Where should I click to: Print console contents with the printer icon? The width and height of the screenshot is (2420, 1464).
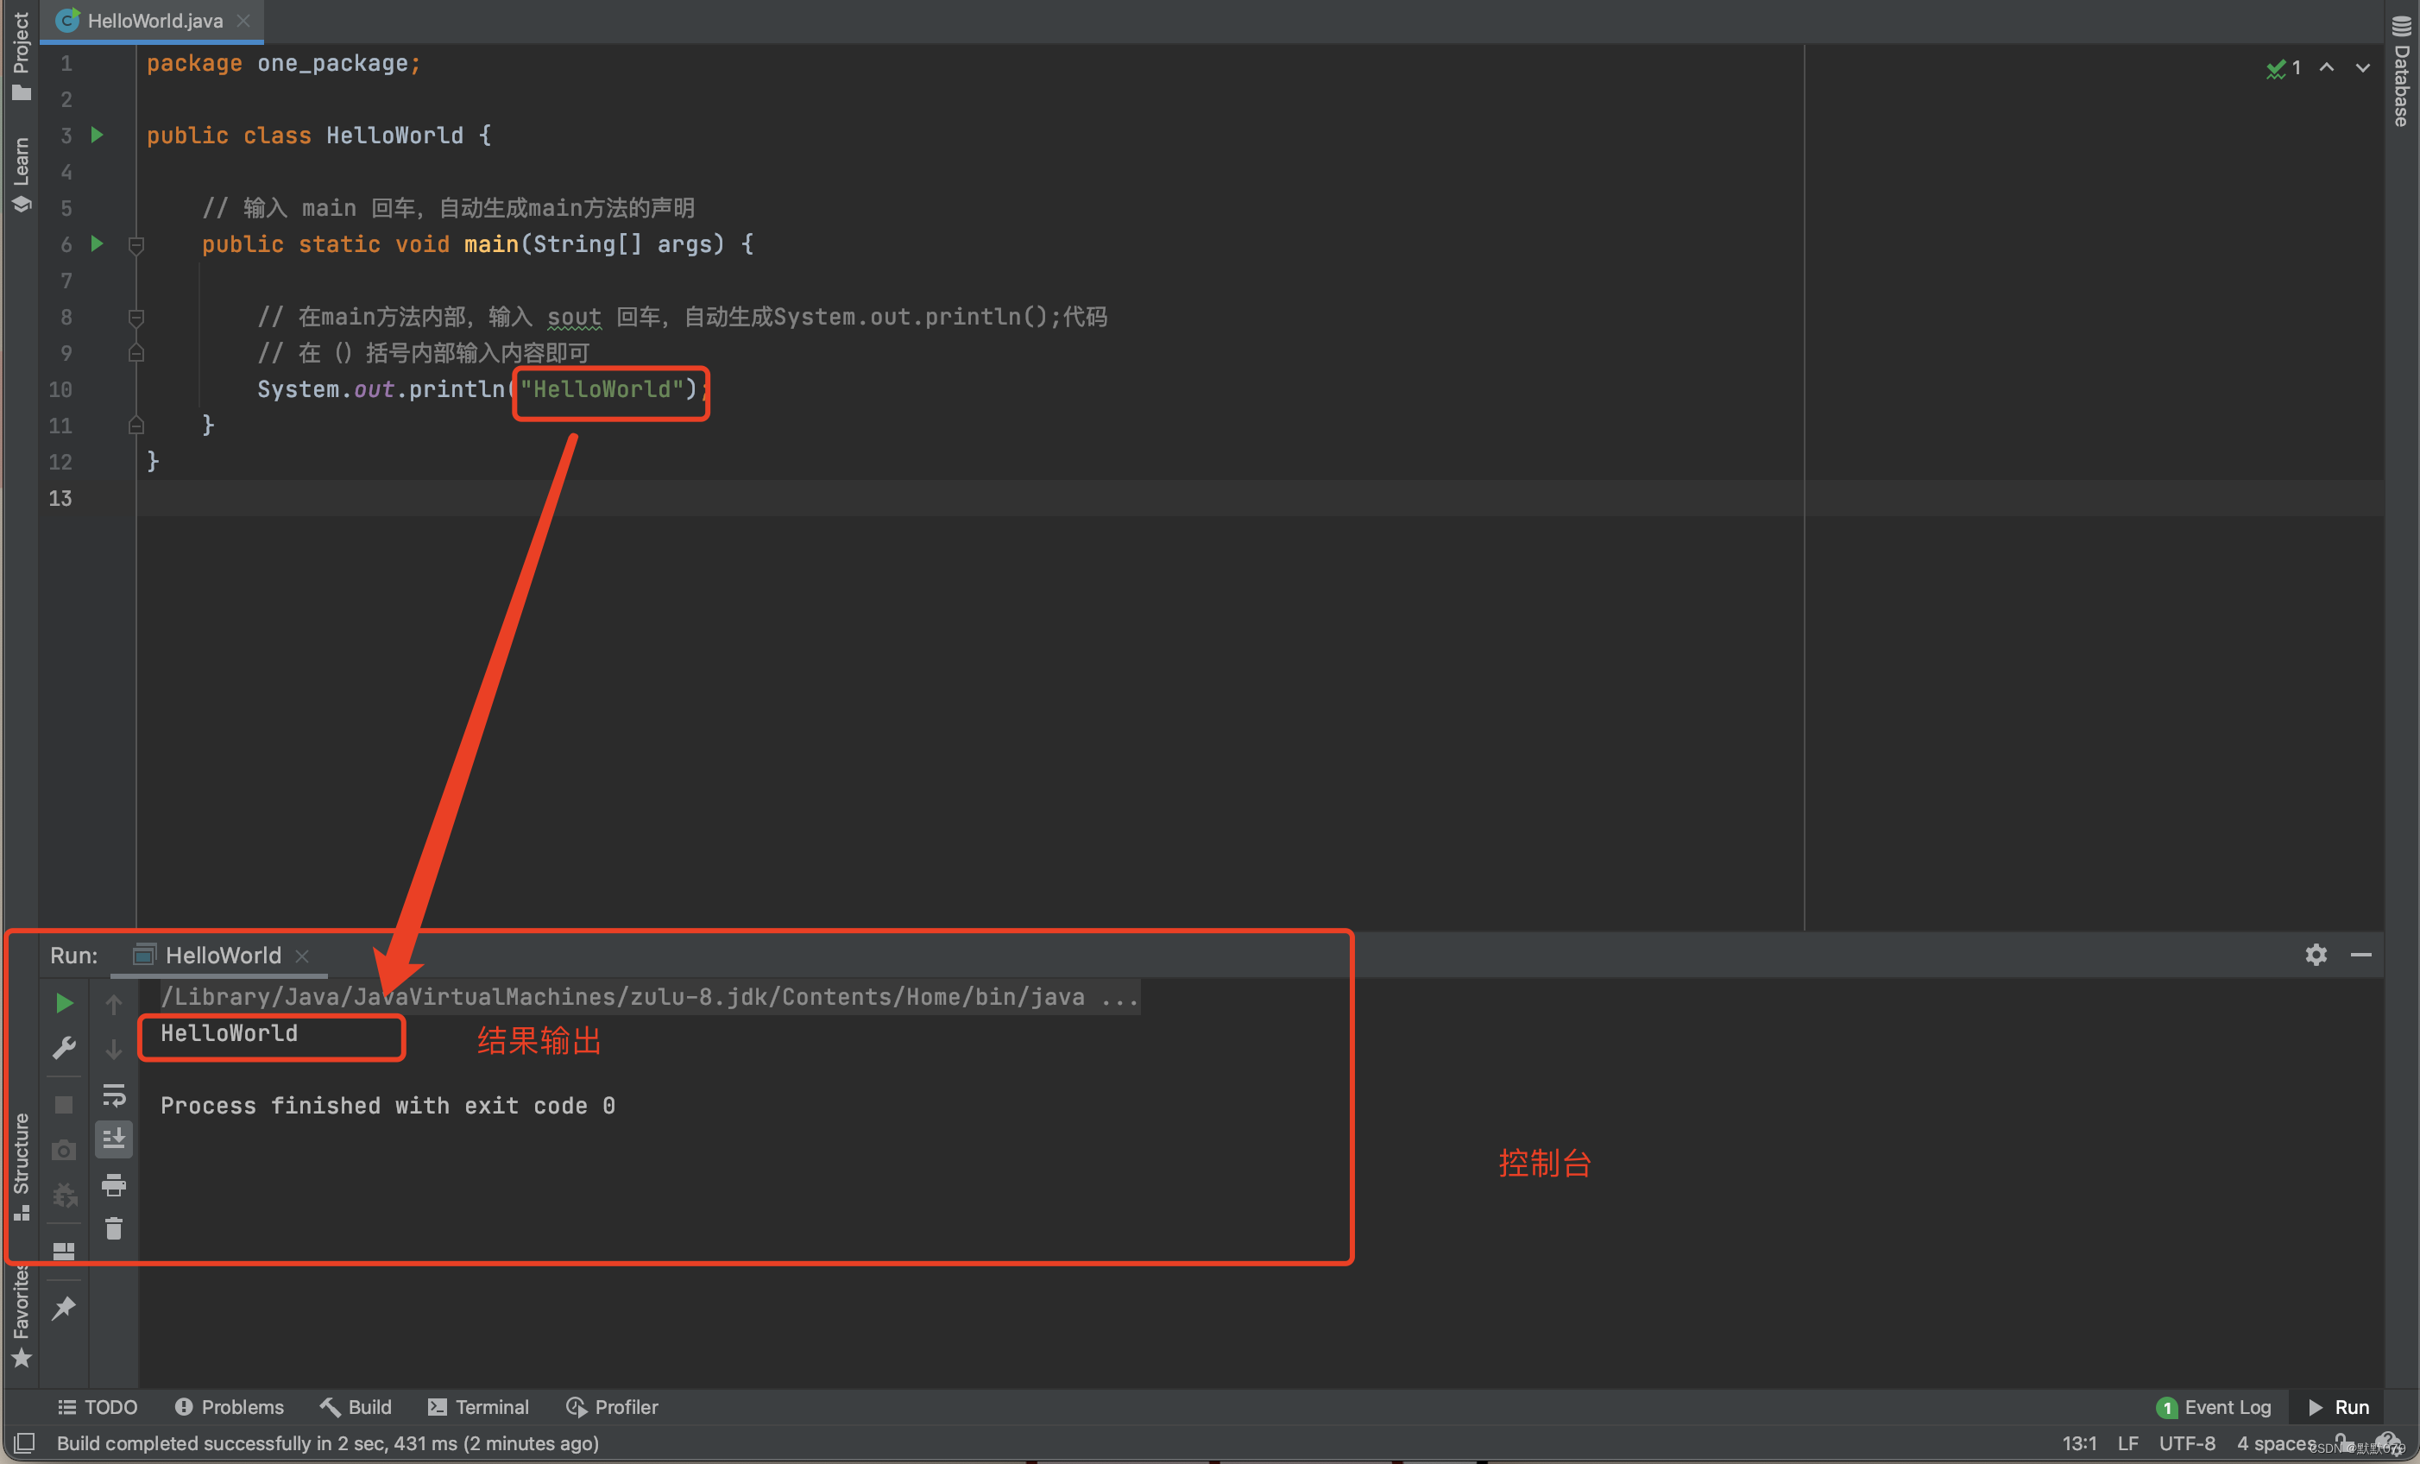click(x=114, y=1185)
